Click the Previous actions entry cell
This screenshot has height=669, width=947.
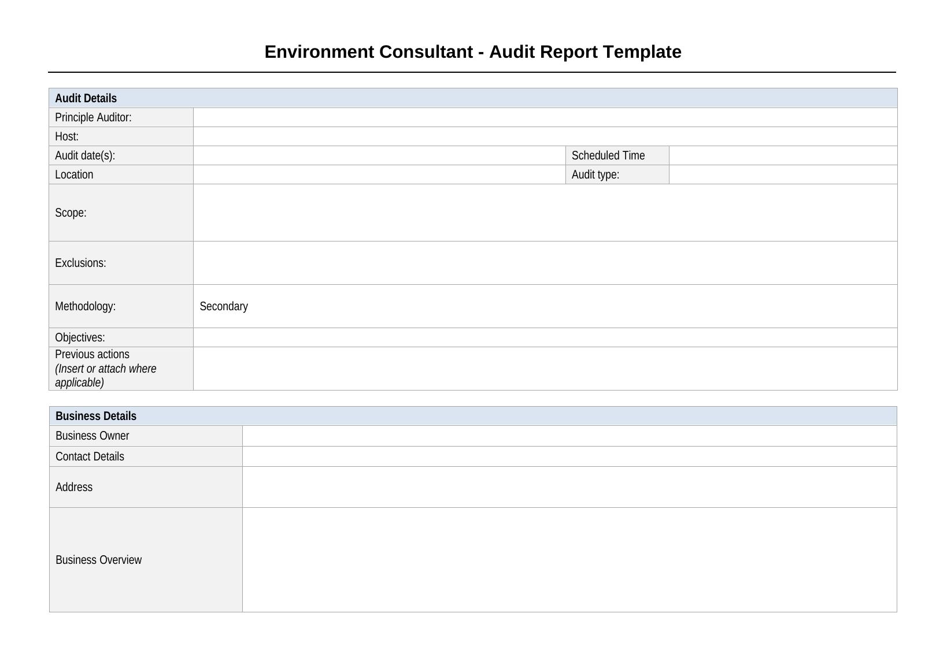(x=545, y=369)
